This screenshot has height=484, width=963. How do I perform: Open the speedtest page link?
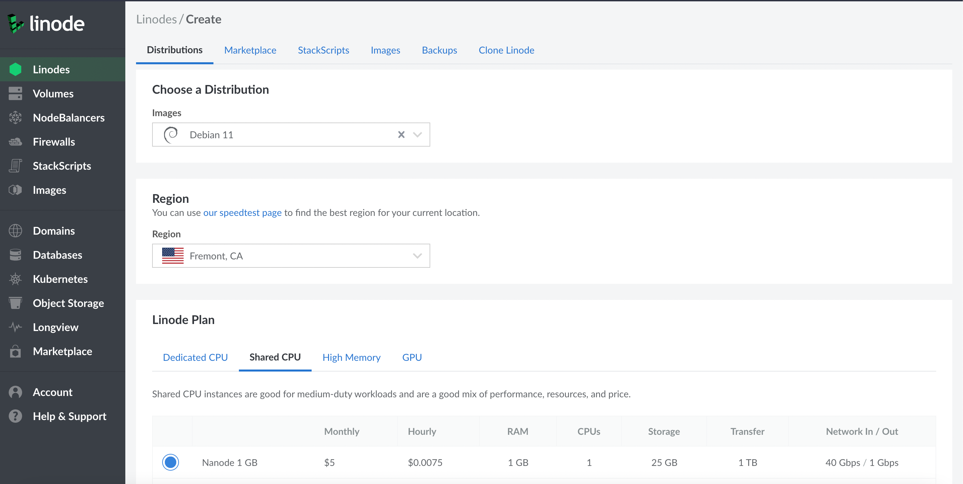coord(242,213)
